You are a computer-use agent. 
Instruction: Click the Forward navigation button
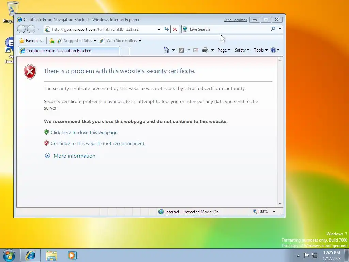[x=31, y=29]
